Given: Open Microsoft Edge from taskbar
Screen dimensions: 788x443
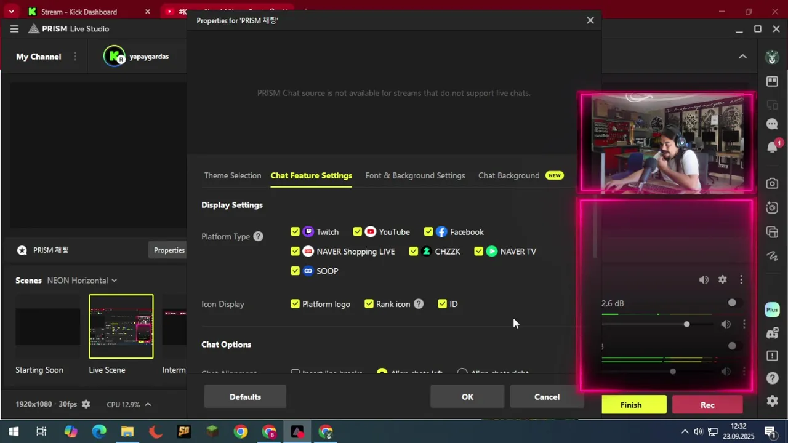Looking at the screenshot, I should point(99,432).
